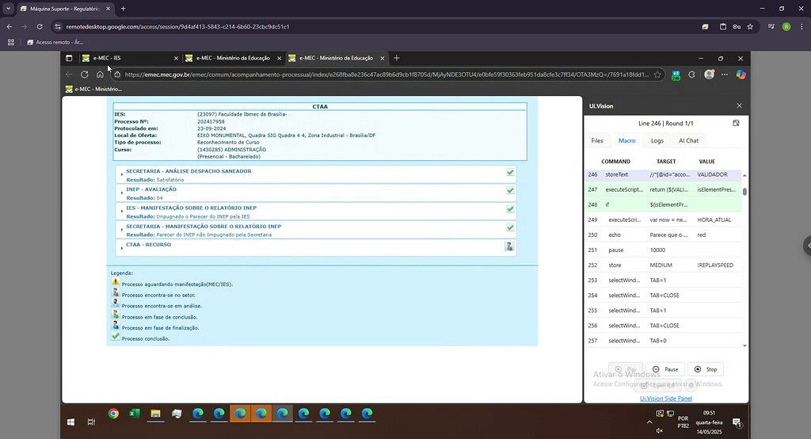Pause the running macro
This screenshot has width=811, height=439.
(x=665, y=369)
